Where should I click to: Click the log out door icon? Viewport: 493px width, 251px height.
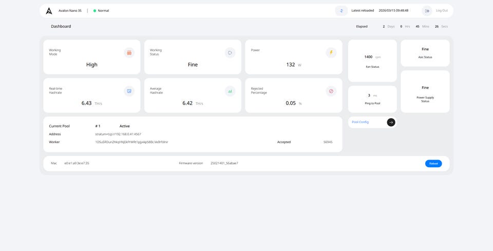(x=427, y=11)
